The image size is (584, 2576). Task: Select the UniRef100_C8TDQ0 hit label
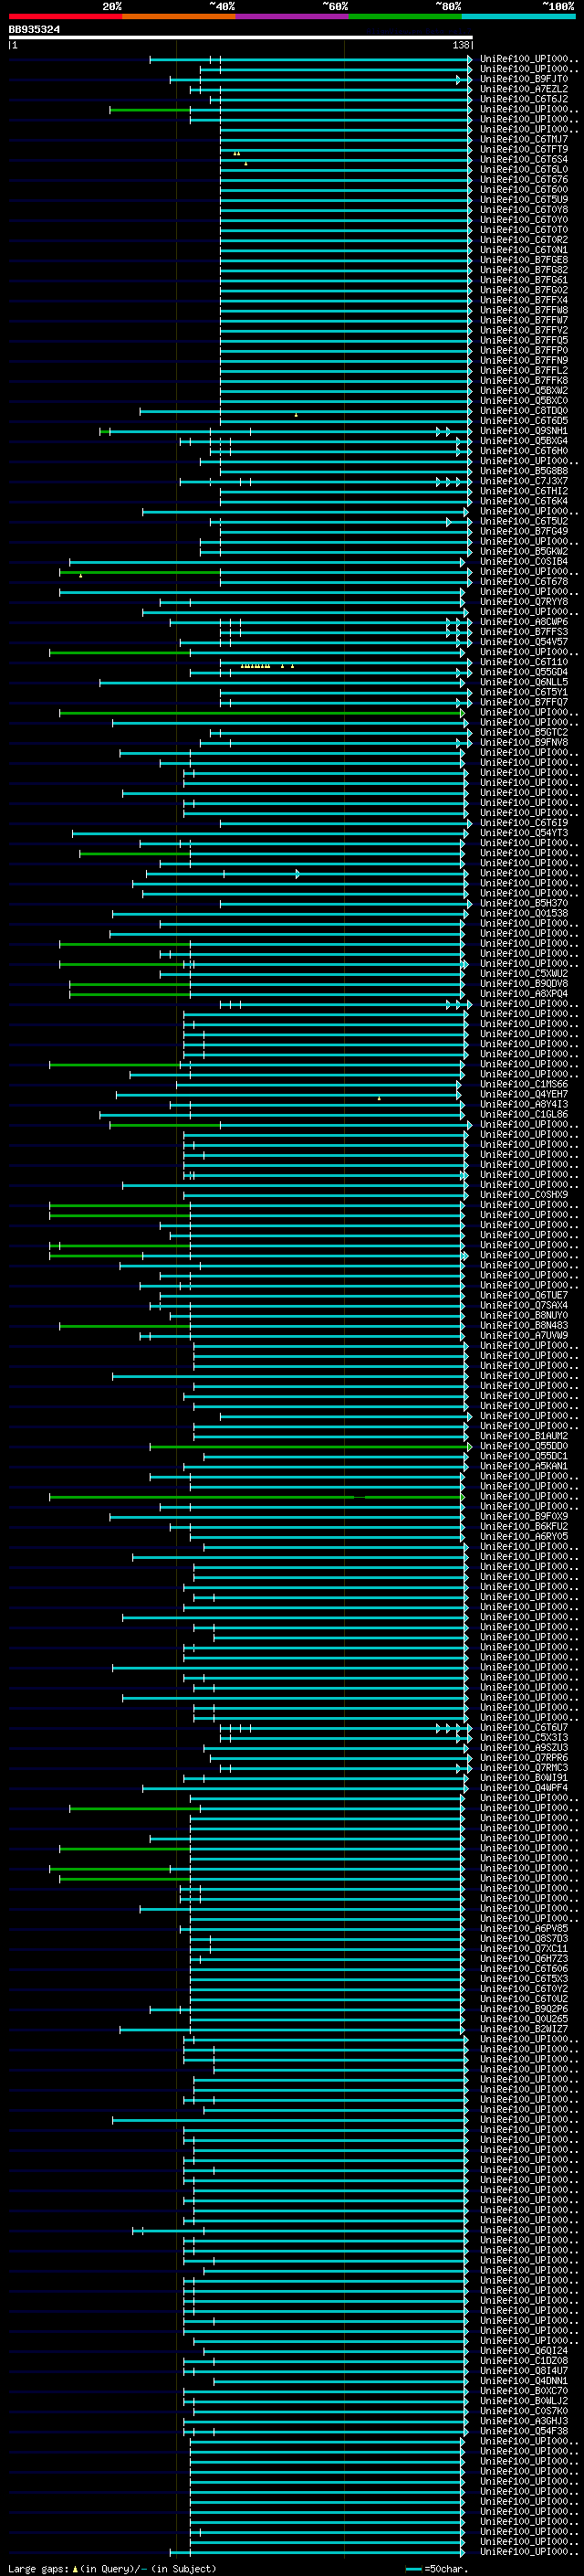[x=524, y=411]
